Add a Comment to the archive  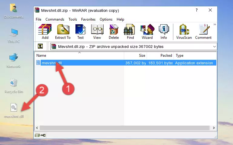(x=203, y=32)
